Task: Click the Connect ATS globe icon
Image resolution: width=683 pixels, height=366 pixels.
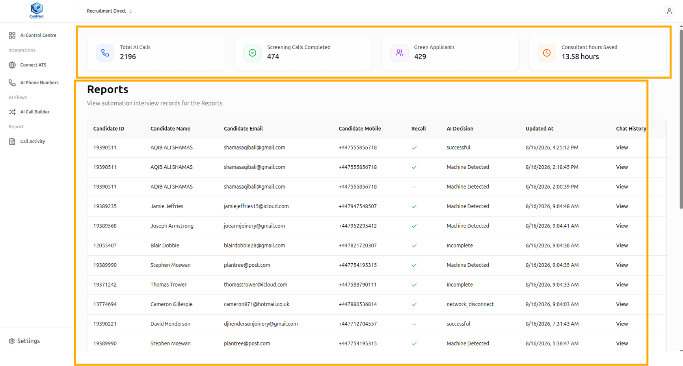Action: pyautogui.click(x=12, y=65)
